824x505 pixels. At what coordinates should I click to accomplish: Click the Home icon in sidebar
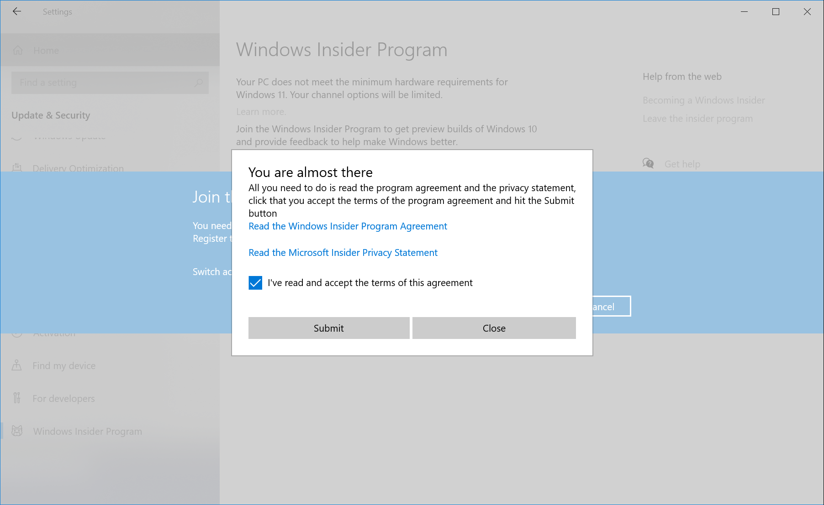[x=18, y=51]
